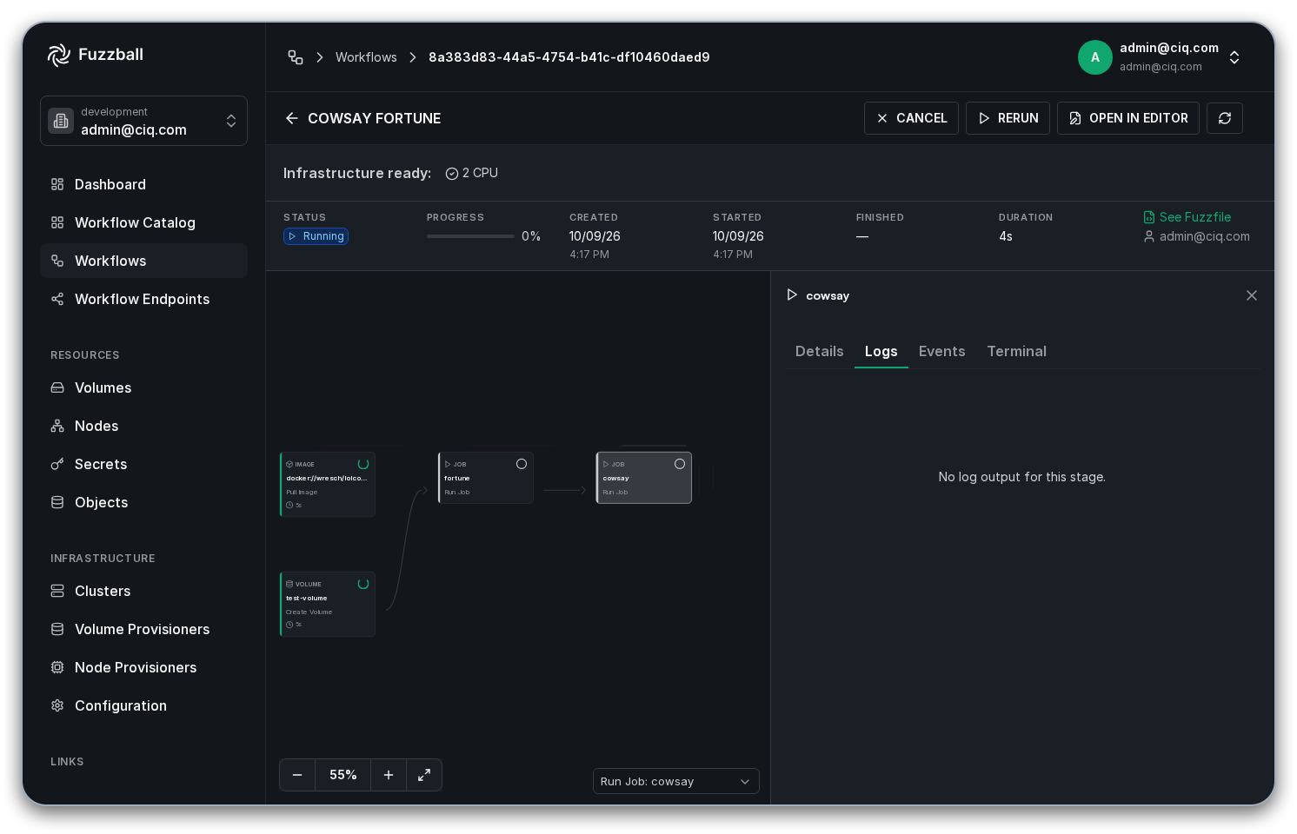
Task: Open Run Job: cowsay dropdown
Action: coord(676,781)
